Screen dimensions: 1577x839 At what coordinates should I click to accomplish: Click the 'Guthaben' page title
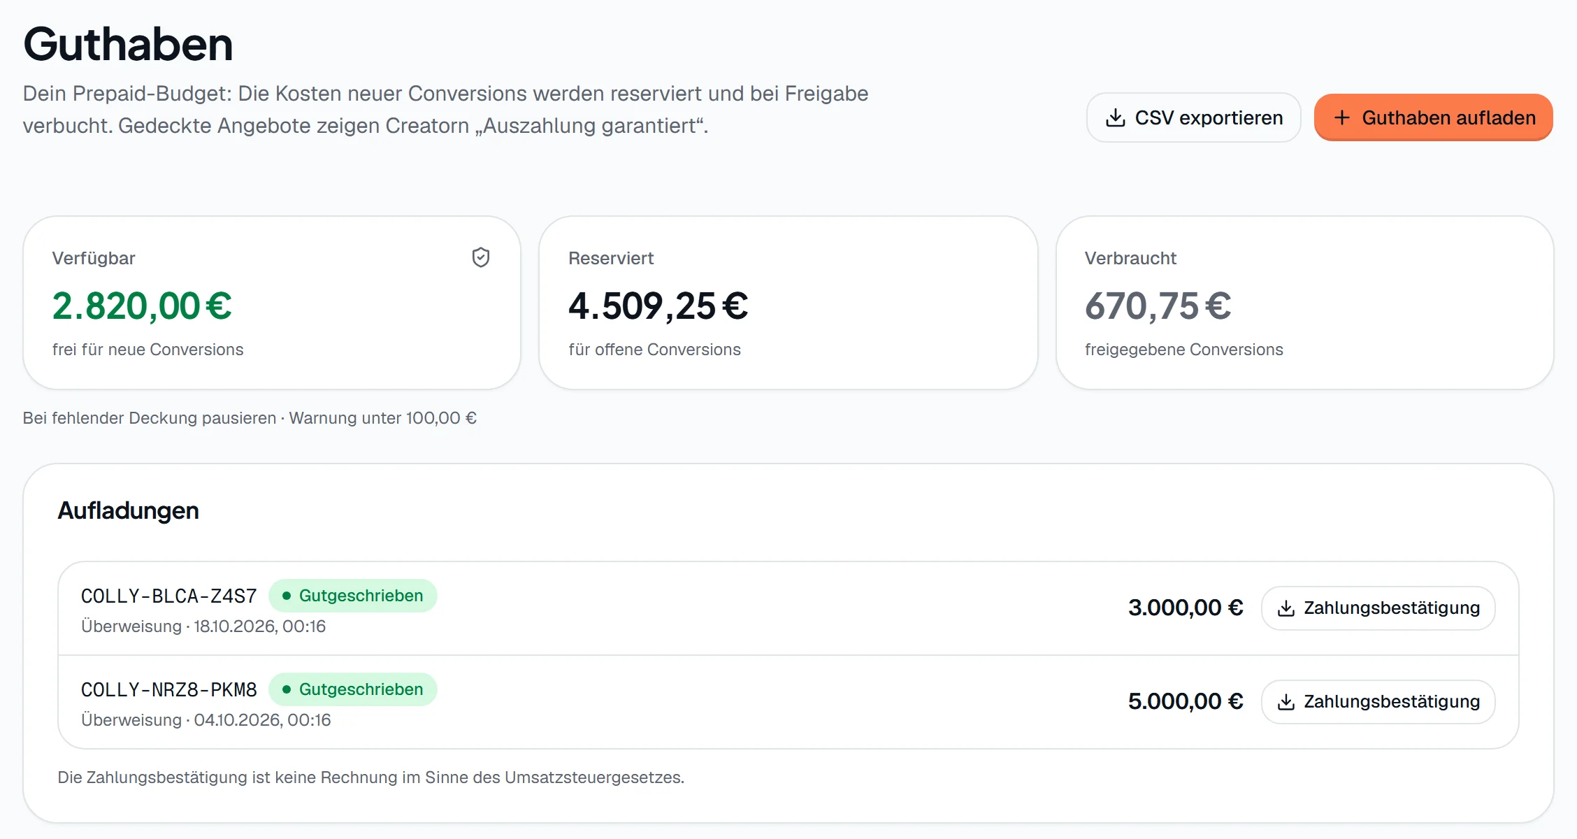click(128, 44)
